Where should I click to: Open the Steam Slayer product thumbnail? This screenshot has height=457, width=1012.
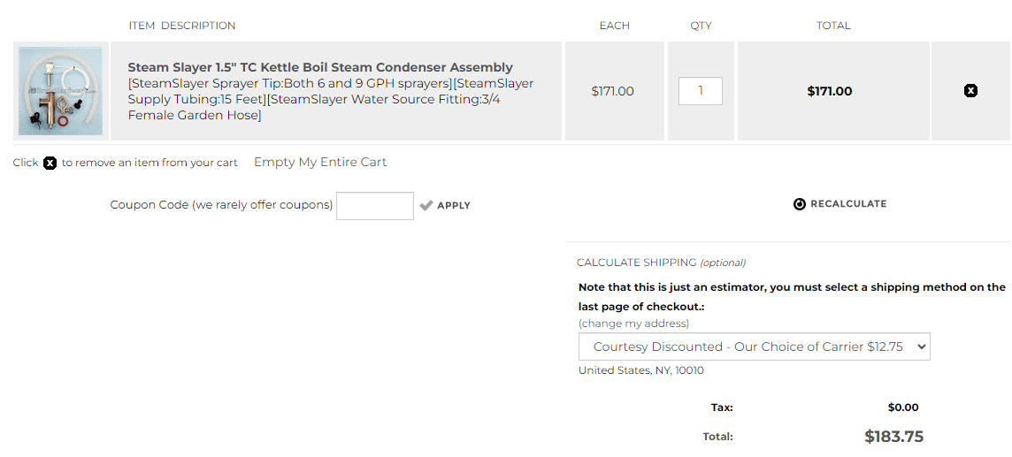tap(60, 91)
